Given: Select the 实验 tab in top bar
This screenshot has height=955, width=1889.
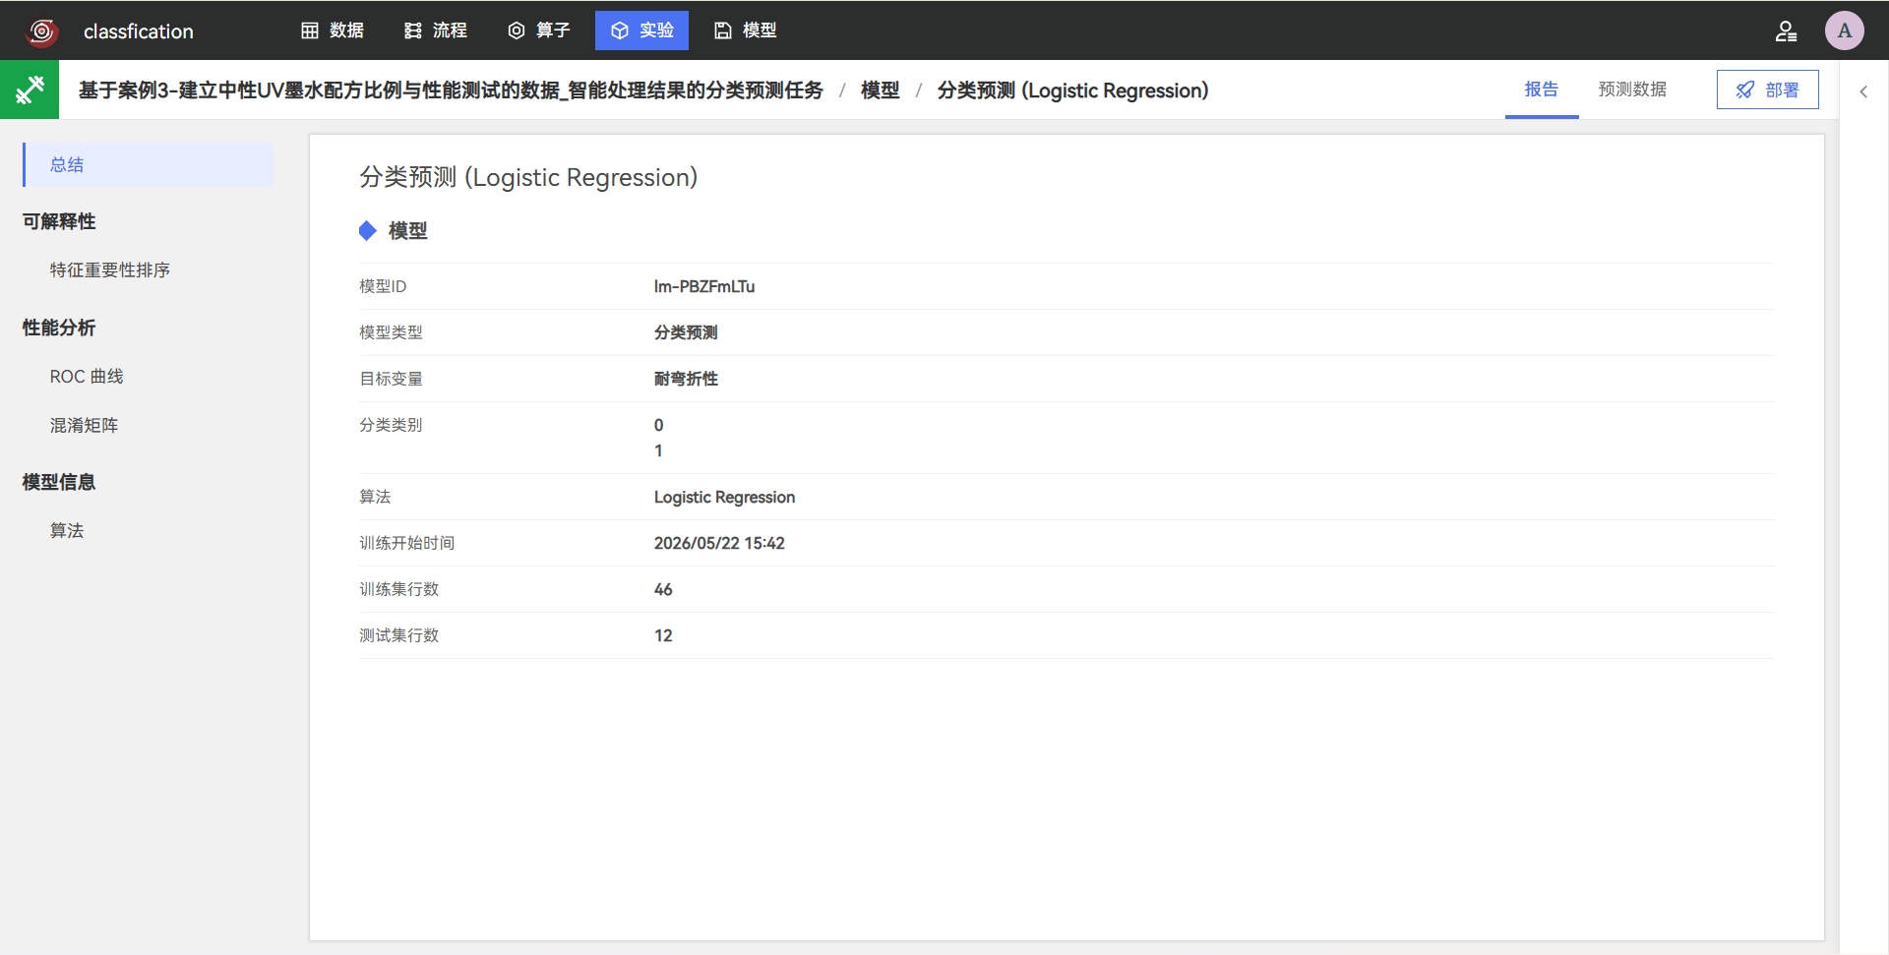Looking at the screenshot, I should pyautogui.click(x=641, y=30).
